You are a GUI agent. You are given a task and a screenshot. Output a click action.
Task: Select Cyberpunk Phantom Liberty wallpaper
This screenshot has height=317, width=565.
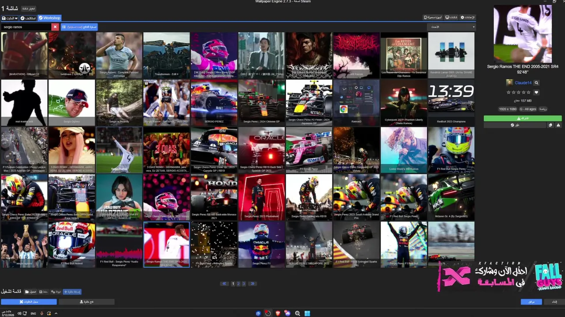pyautogui.click(x=404, y=102)
